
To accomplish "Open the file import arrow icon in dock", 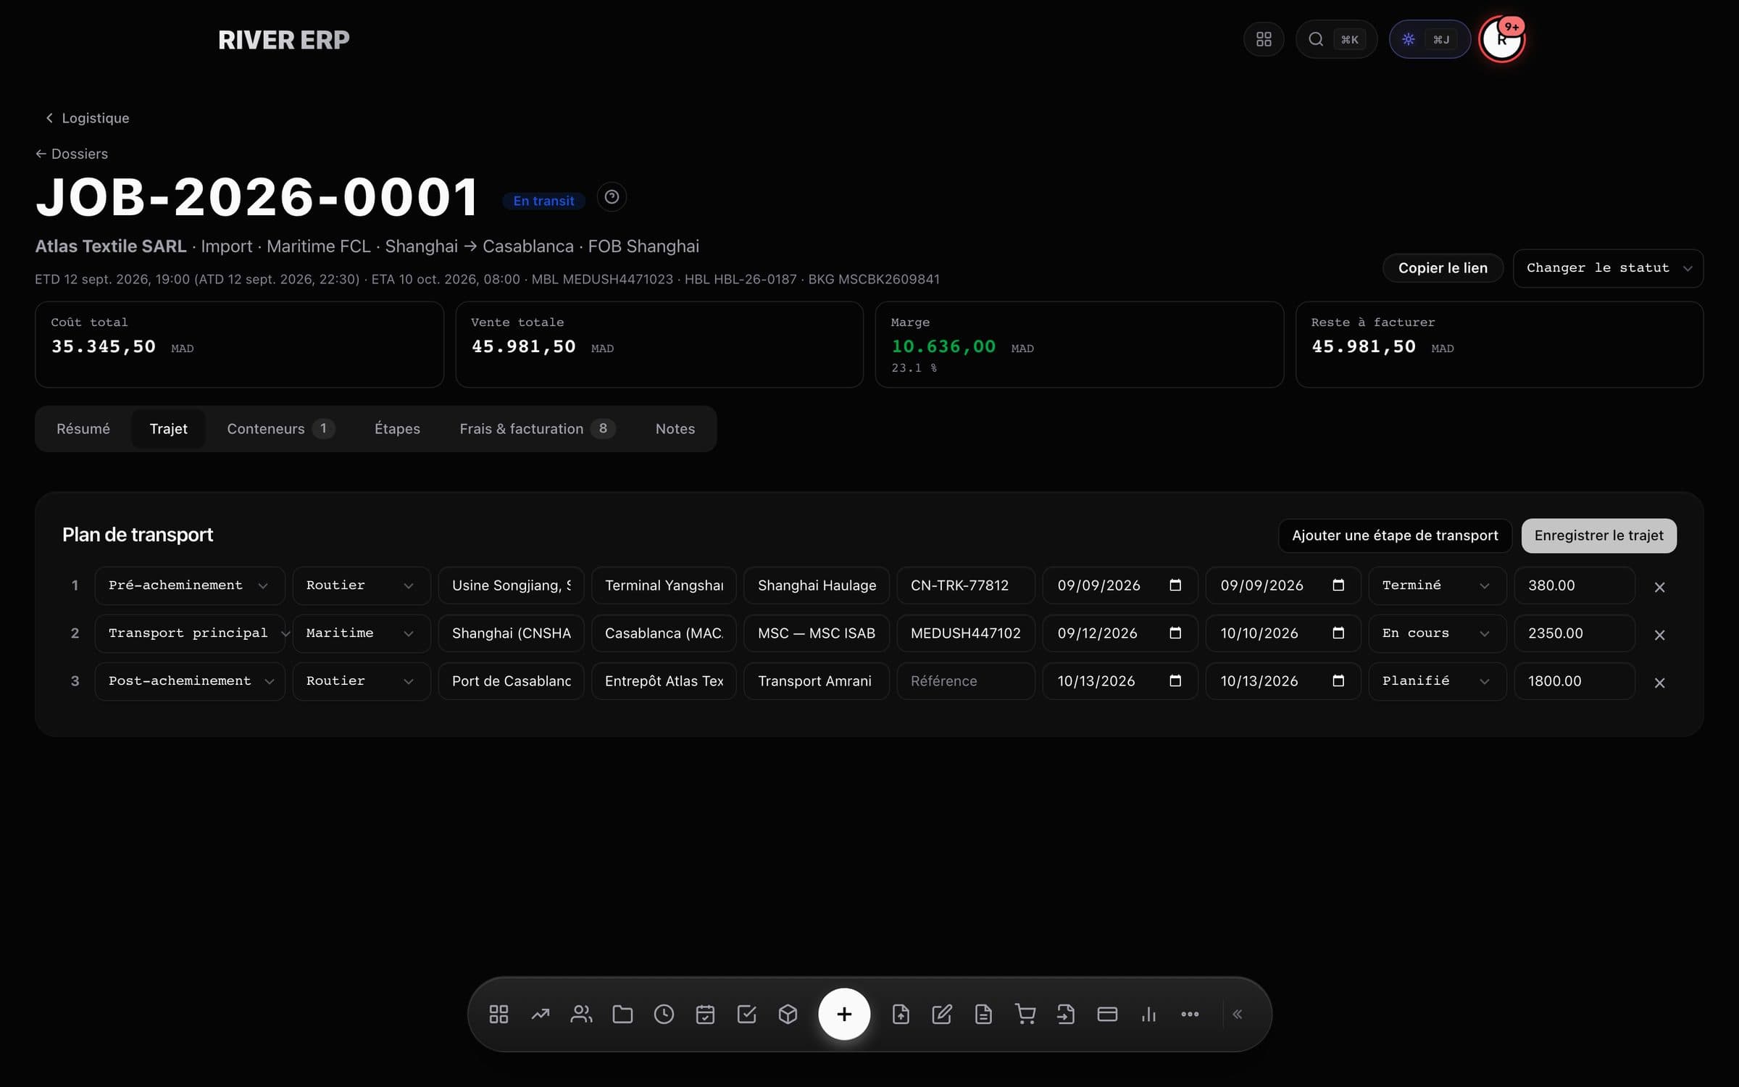I will (x=1066, y=1014).
